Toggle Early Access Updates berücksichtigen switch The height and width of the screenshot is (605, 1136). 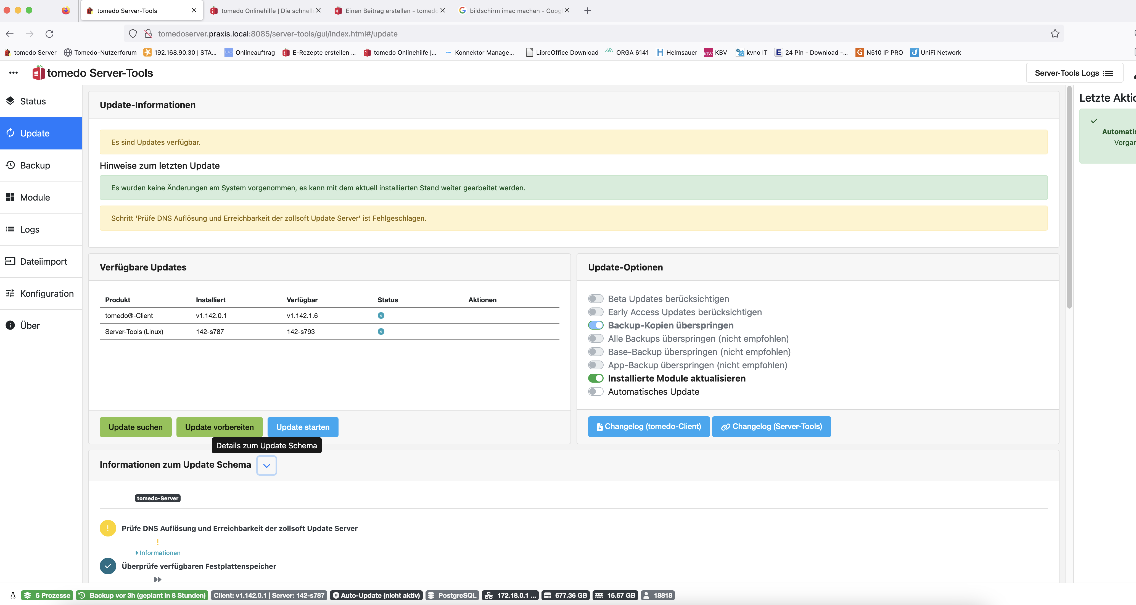pyautogui.click(x=595, y=312)
